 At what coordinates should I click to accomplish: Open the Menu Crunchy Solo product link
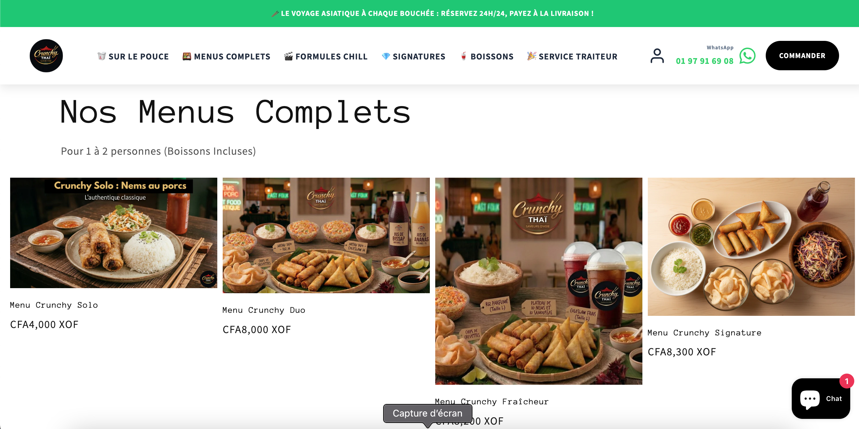pos(54,305)
